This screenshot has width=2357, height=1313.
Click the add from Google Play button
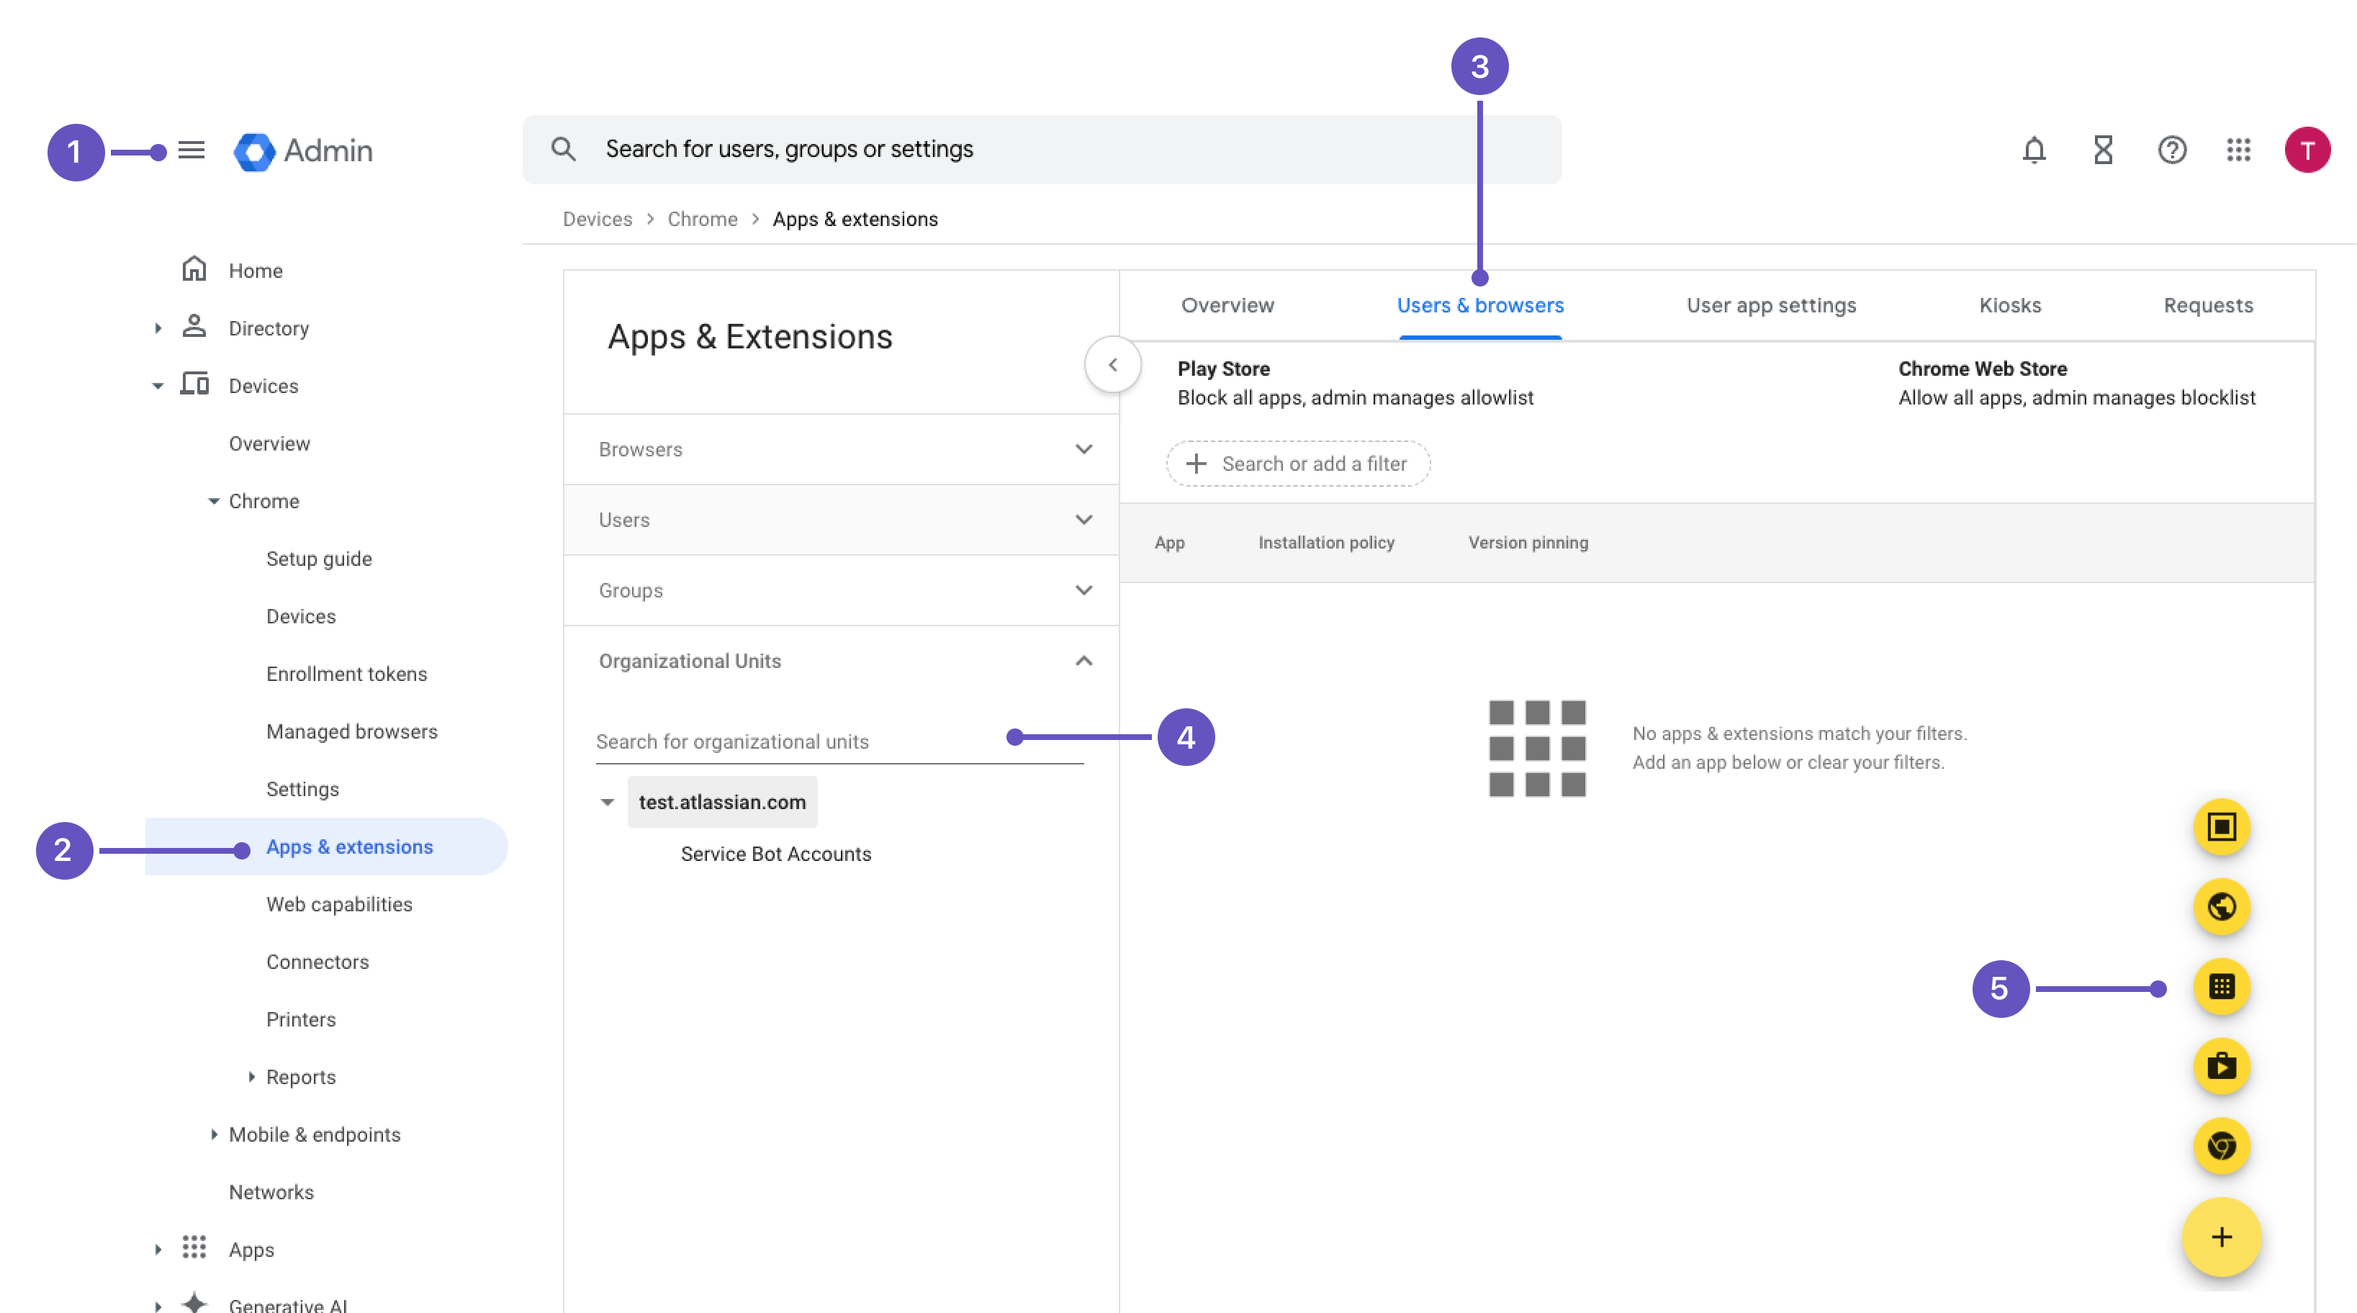point(2222,1066)
